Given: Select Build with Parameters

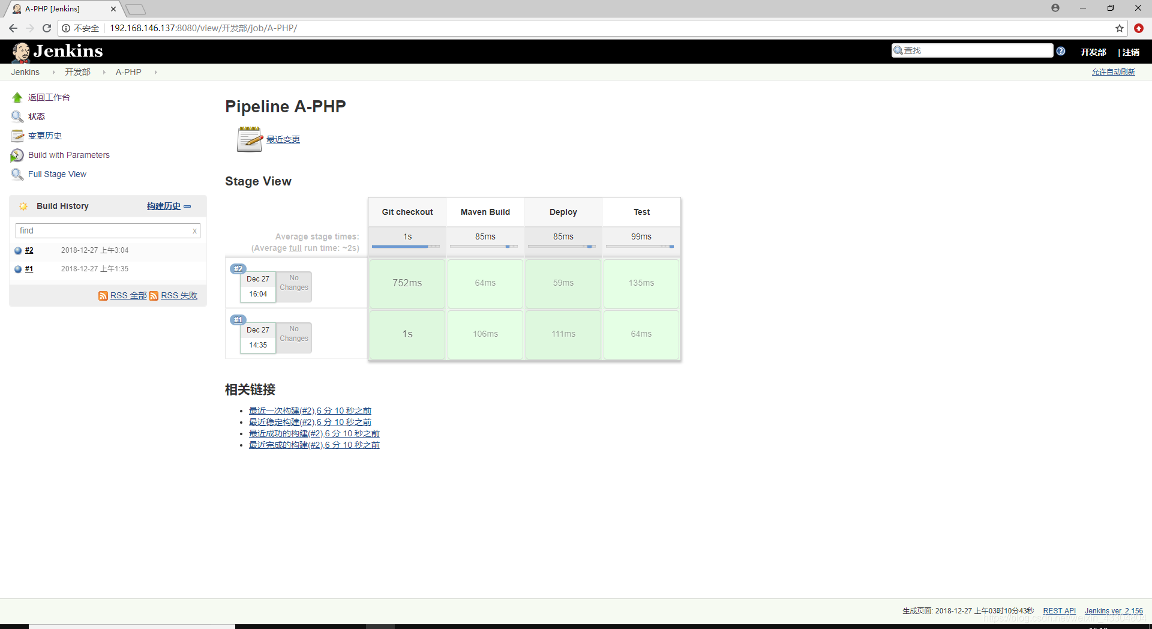Looking at the screenshot, I should tap(69, 155).
